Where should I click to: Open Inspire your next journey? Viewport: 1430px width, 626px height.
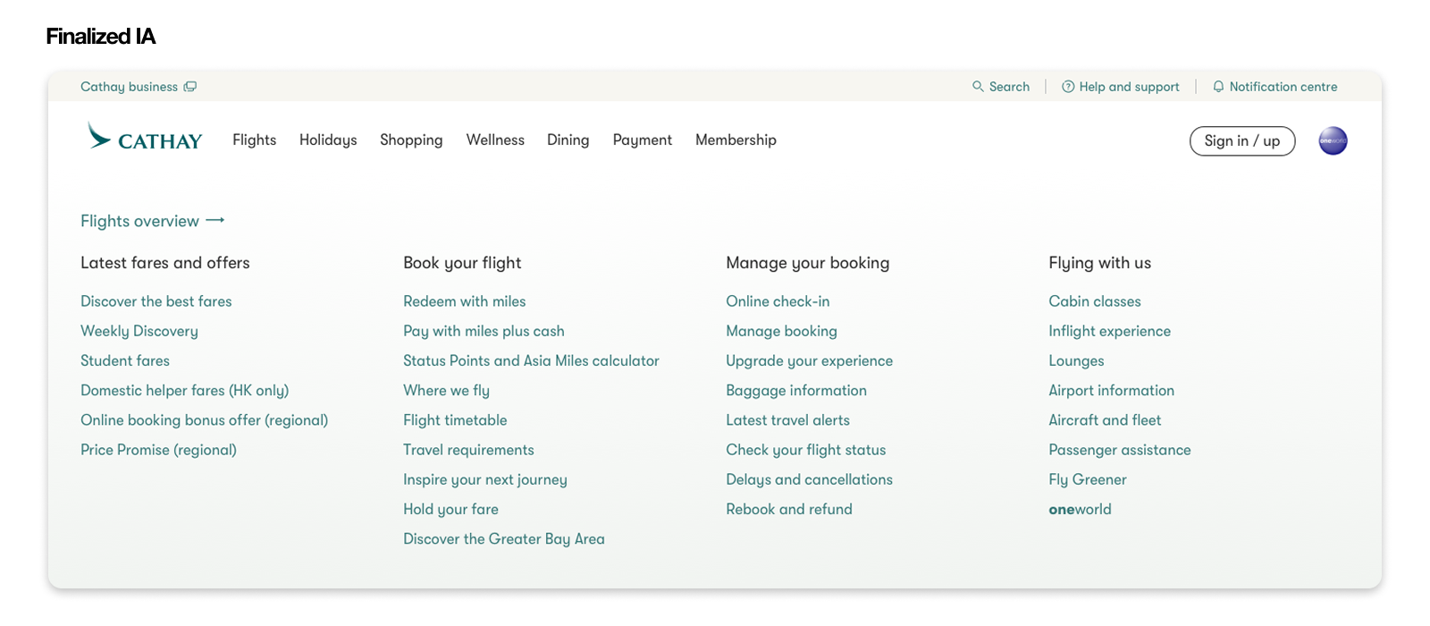(485, 479)
